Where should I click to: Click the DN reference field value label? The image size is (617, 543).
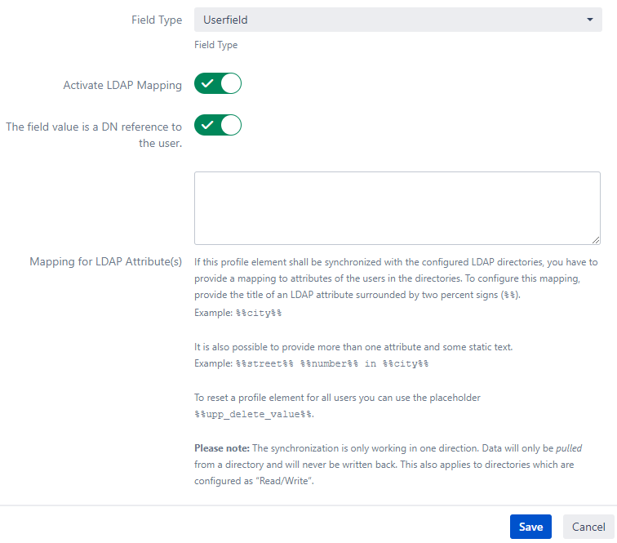pyautogui.click(x=94, y=135)
